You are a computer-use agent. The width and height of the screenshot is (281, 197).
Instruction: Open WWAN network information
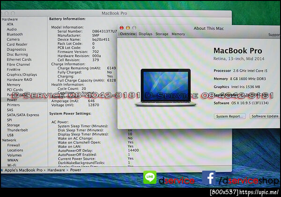pos(13,160)
